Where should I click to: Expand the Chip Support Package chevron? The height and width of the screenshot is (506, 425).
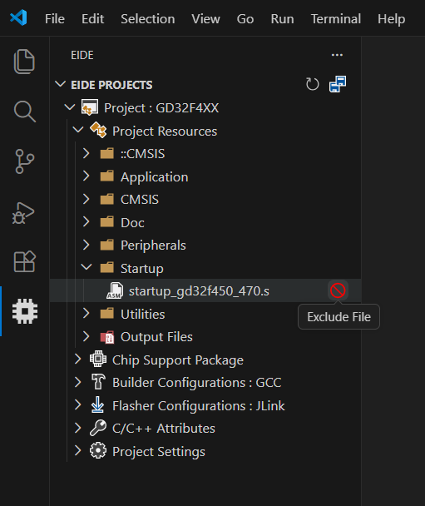pos(77,359)
